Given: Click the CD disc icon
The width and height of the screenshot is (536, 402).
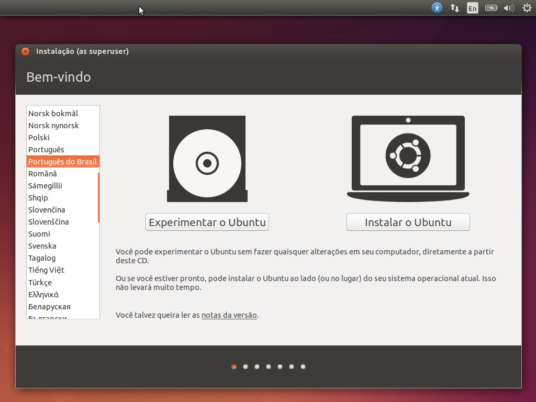Looking at the screenshot, I should click(207, 159).
